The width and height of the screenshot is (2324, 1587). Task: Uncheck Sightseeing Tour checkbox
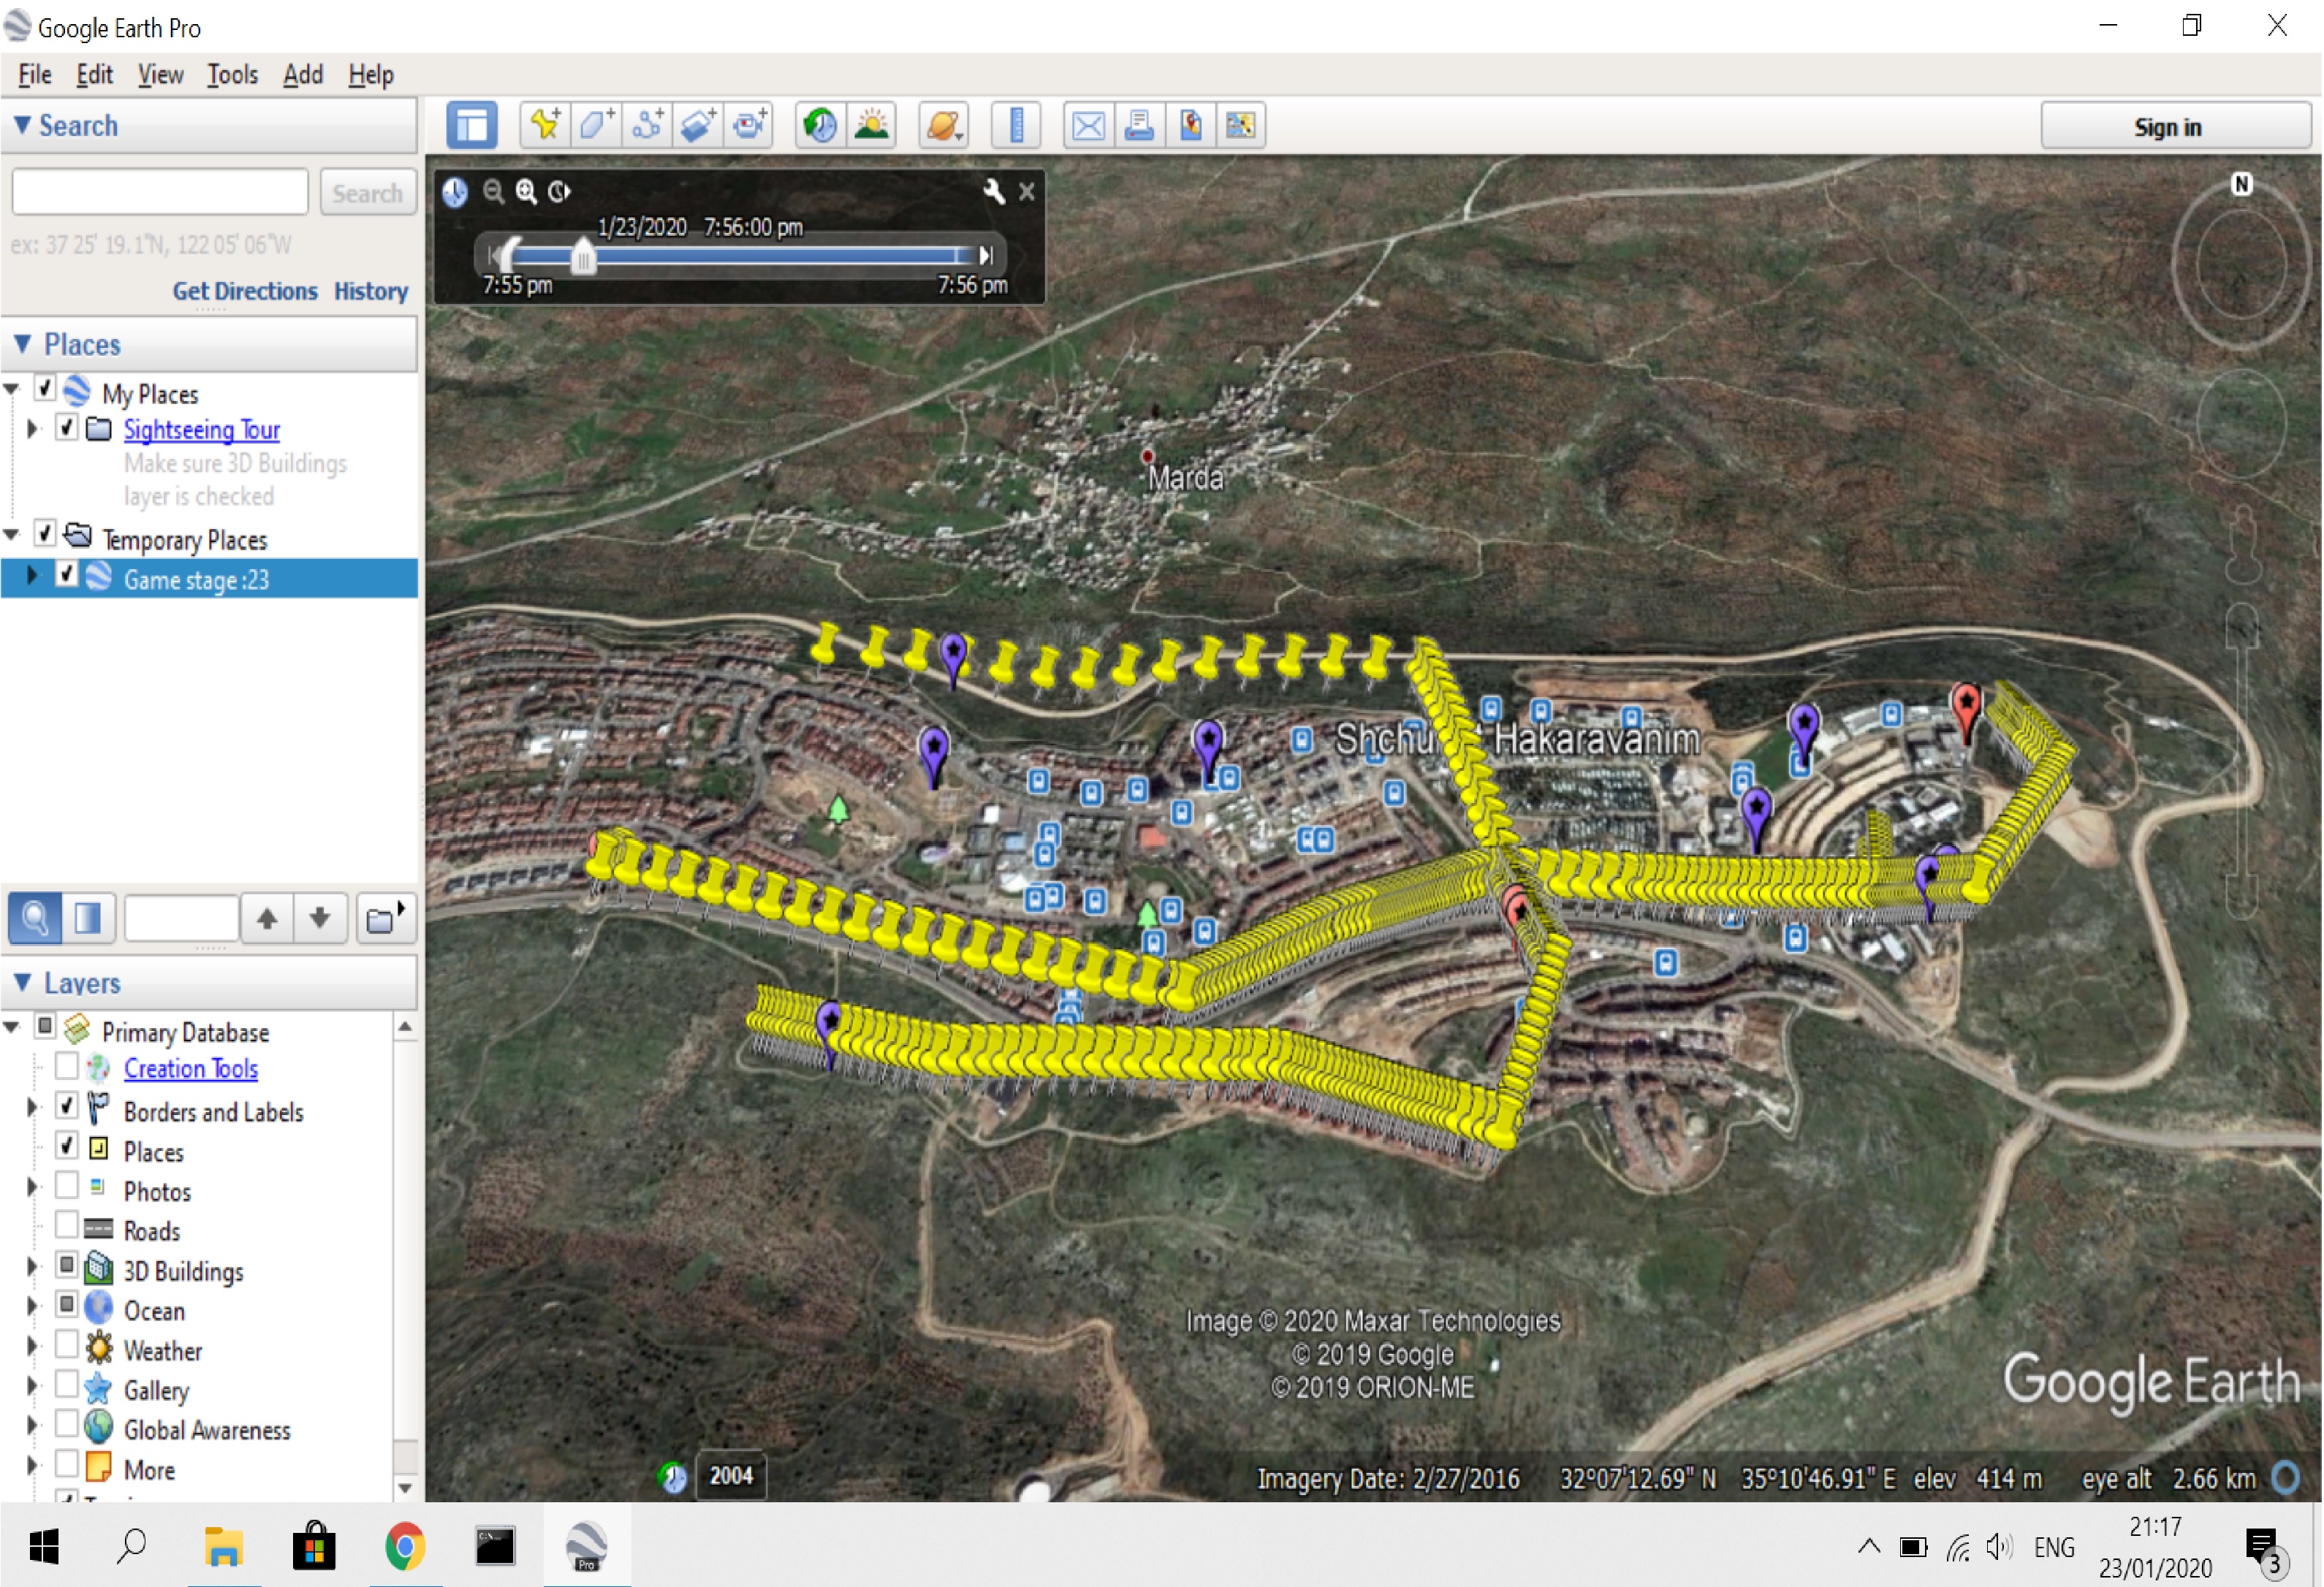(x=67, y=428)
